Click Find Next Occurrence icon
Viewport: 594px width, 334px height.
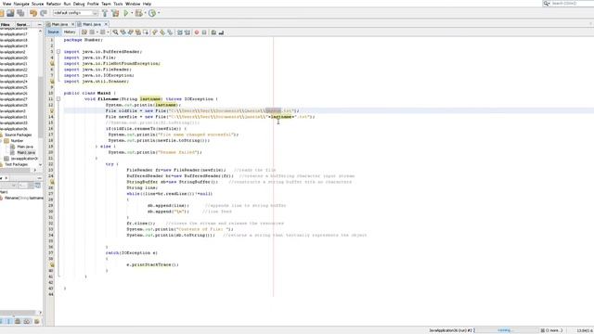pos(130,32)
